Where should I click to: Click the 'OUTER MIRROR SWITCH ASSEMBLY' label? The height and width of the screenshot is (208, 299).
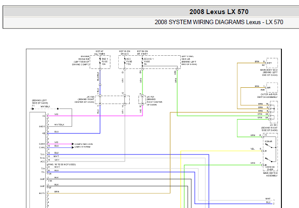click(x=267, y=96)
